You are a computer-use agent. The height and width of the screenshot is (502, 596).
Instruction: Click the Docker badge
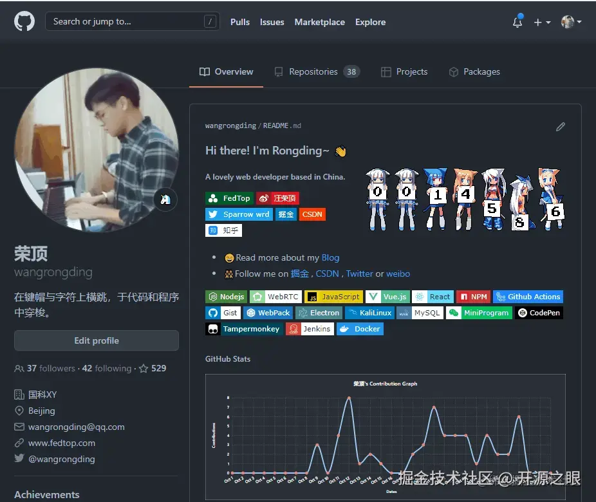click(360, 329)
